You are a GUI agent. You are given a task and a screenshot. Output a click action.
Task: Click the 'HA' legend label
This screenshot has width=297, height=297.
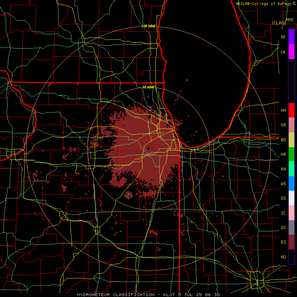[x=283, y=110]
